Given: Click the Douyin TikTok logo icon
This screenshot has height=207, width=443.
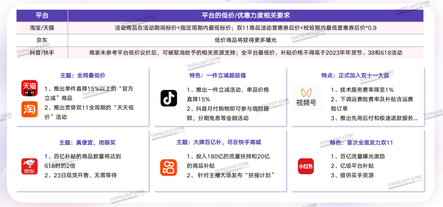Looking at the screenshot, I should [169, 98].
